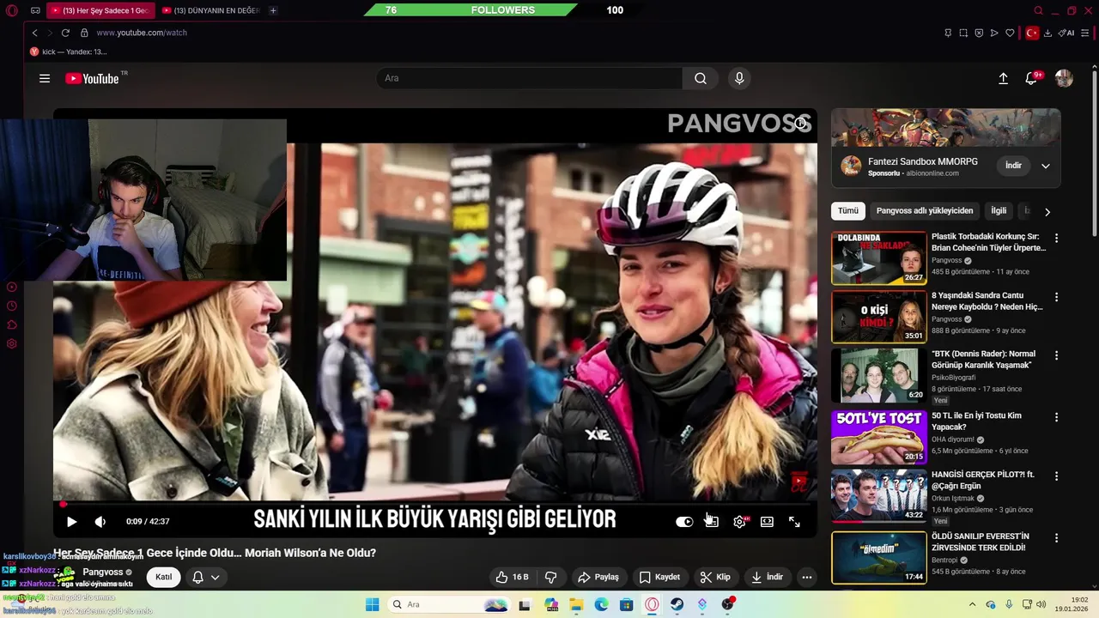
Task: Open Opera GX main menu logo
Action: (x=12, y=10)
